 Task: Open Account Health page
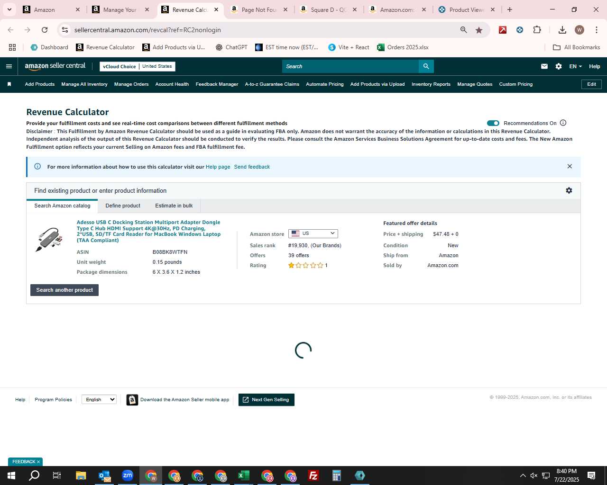click(172, 84)
